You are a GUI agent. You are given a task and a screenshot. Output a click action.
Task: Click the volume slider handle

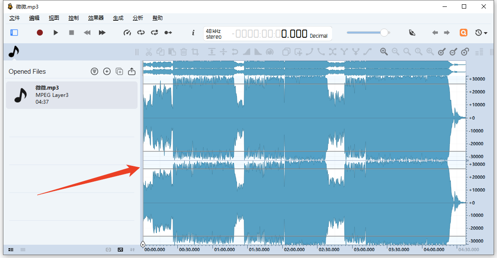pyautogui.click(x=384, y=33)
